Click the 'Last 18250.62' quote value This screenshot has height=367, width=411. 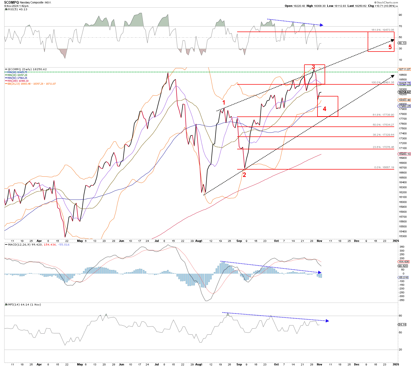(x=357, y=6)
